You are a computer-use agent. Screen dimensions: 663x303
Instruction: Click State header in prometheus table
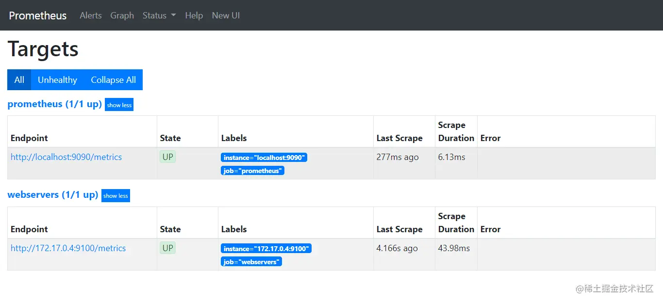170,138
